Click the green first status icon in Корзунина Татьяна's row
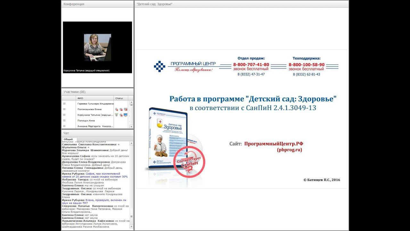 click(x=117, y=115)
